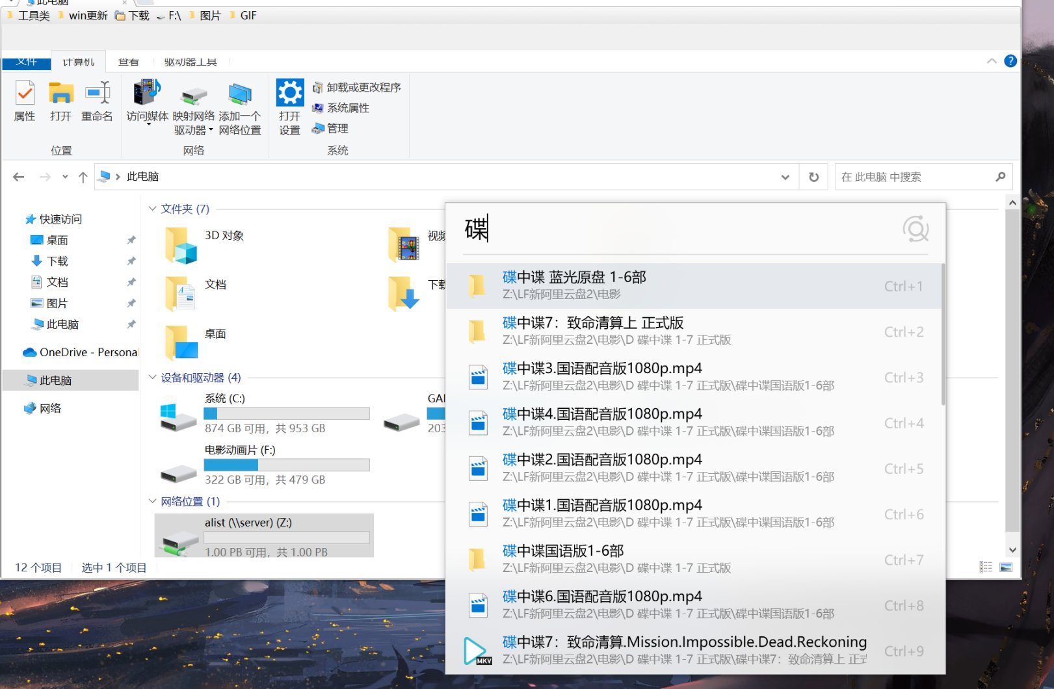Open result 碟中谍 蓝光原盘 1-6部
The height and width of the screenshot is (689, 1054).
693,286
